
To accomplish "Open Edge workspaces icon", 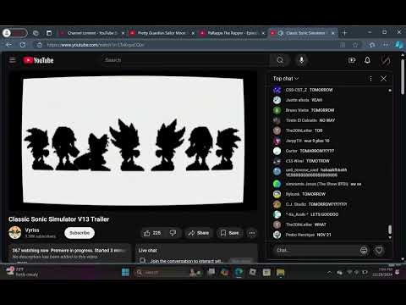I will [36, 33].
